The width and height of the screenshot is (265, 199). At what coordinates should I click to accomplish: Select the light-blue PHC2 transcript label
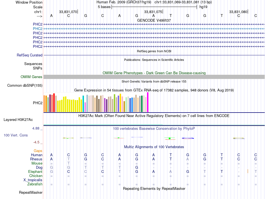pyautogui.click(x=38, y=29)
